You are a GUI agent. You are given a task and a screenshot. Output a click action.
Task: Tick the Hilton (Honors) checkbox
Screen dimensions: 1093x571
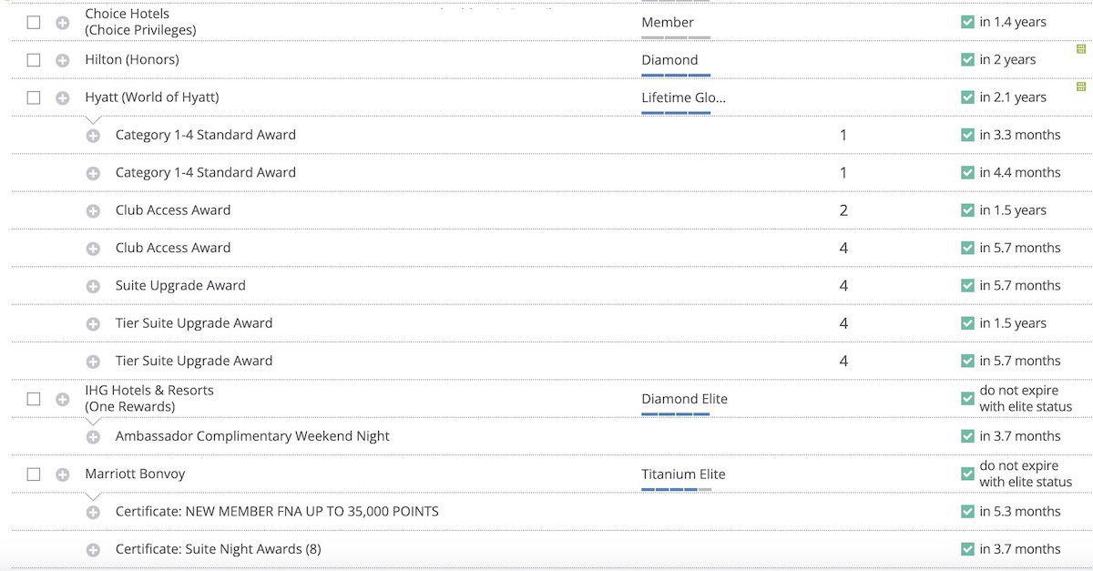pos(34,60)
